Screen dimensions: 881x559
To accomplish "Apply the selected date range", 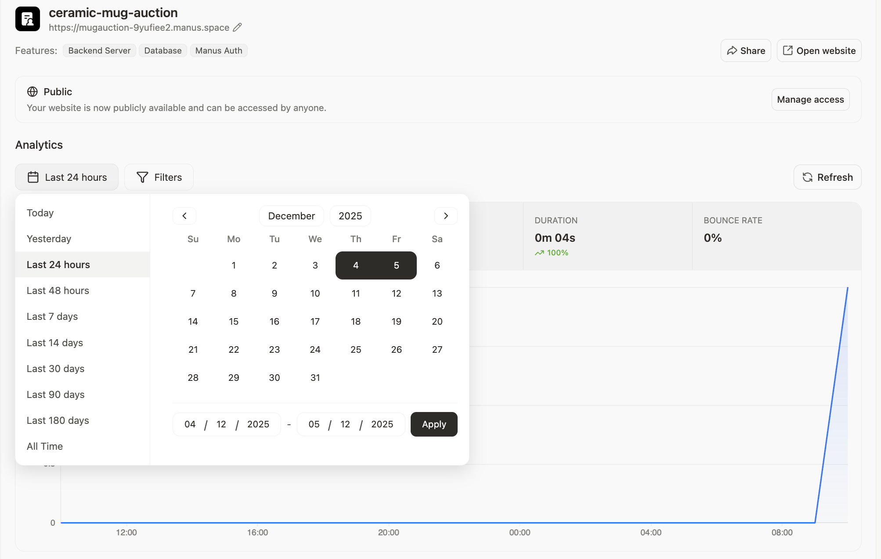I will tap(433, 424).
